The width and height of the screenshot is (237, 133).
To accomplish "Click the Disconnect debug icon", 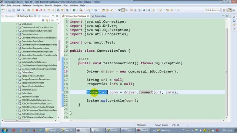I will point(41,10).
